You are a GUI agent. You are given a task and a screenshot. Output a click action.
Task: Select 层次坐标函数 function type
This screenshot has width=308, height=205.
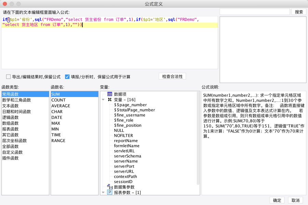(x=25, y=141)
